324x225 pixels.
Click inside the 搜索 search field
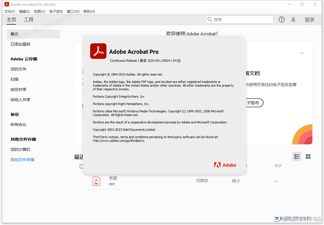(x=239, y=20)
